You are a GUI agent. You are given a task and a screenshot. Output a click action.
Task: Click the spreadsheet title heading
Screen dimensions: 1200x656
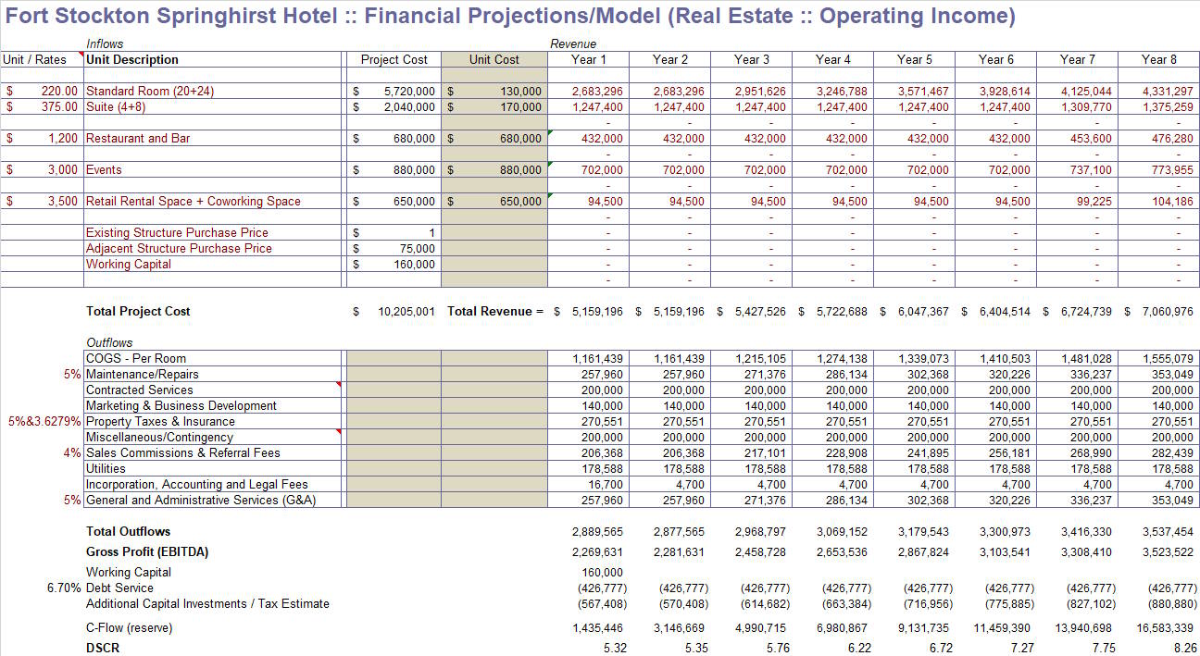(510, 16)
